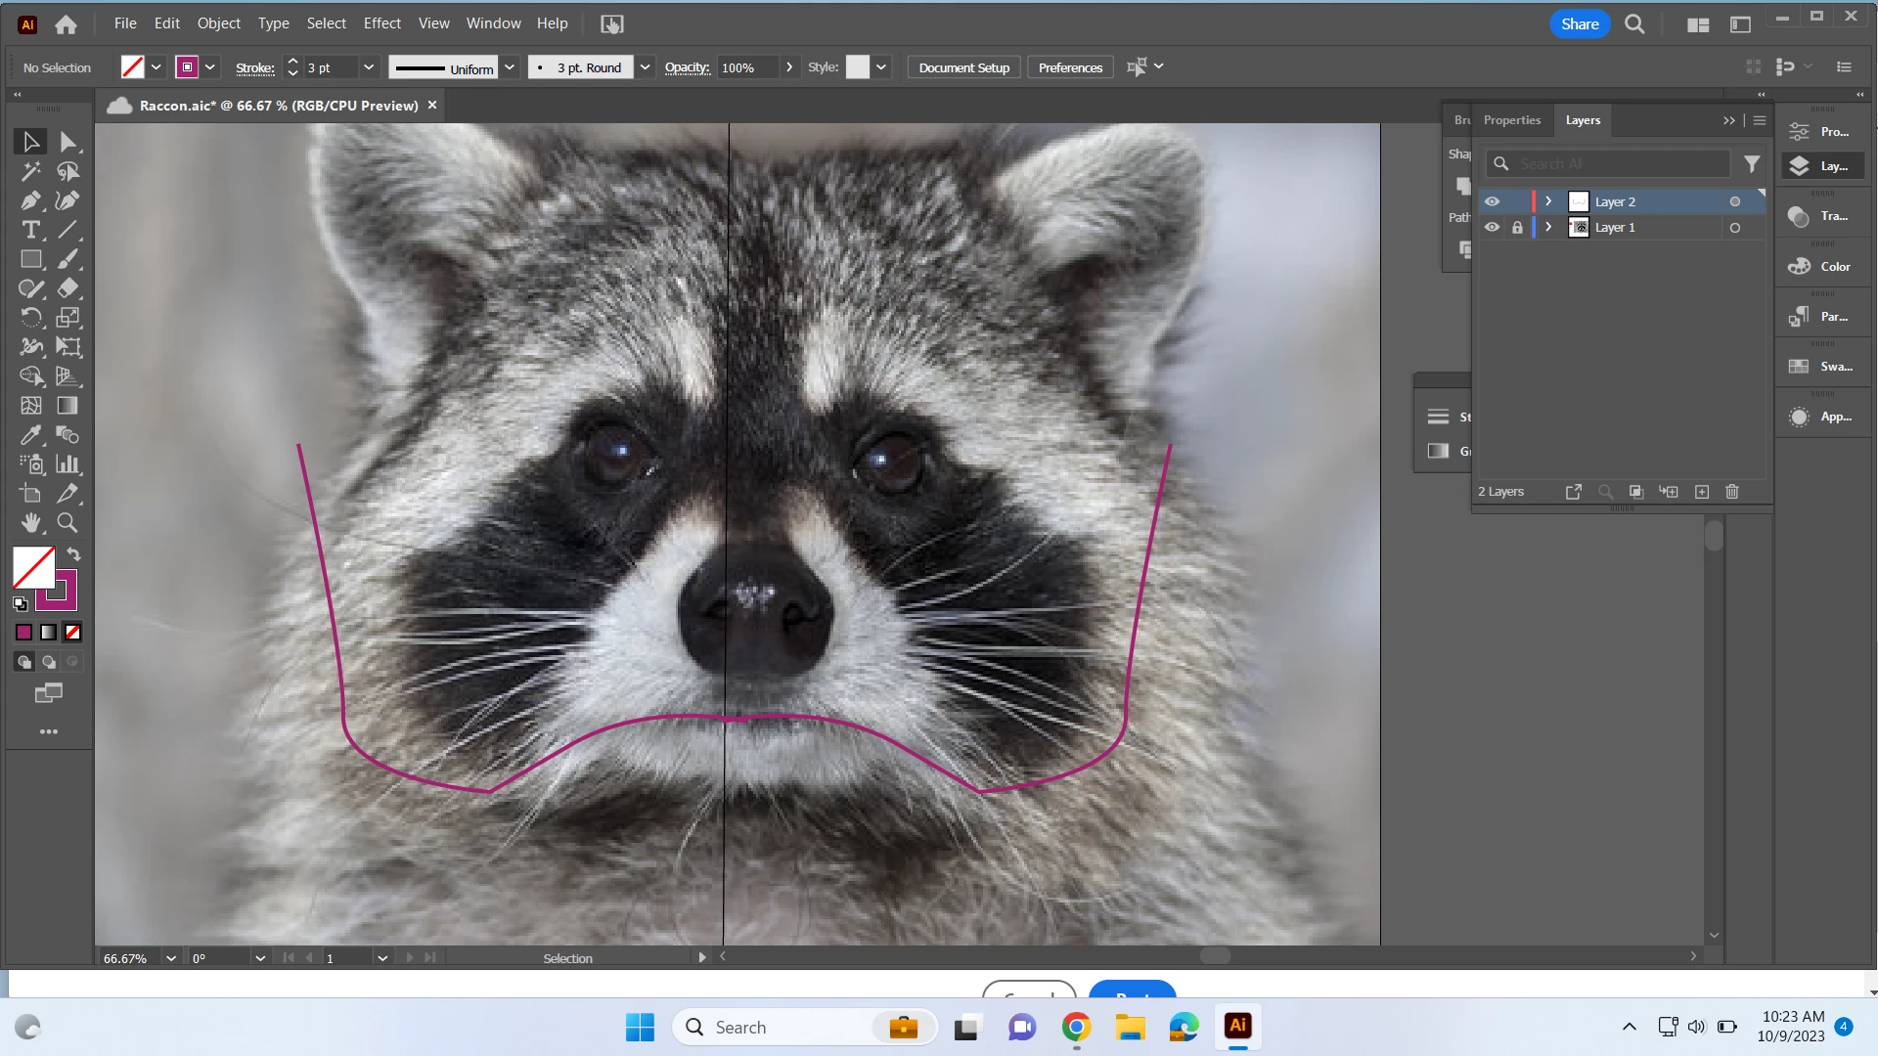Screen dimensions: 1878x1056
Task: Unlock Layer 1 lock icon
Action: (x=1517, y=227)
